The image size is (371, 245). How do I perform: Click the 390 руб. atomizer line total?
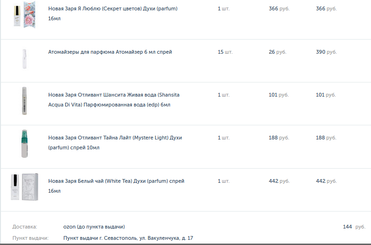coord(326,52)
